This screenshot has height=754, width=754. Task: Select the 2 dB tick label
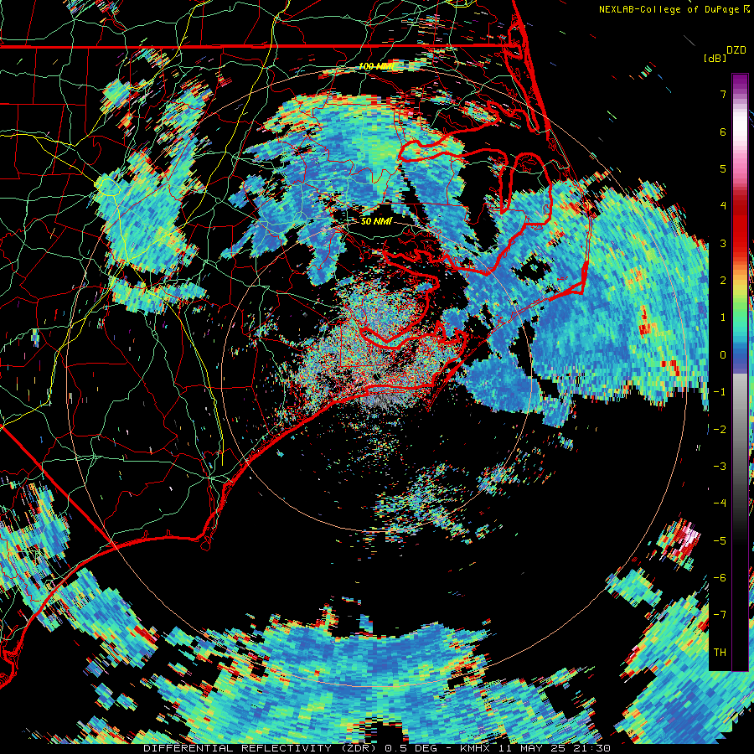click(723, 281)
